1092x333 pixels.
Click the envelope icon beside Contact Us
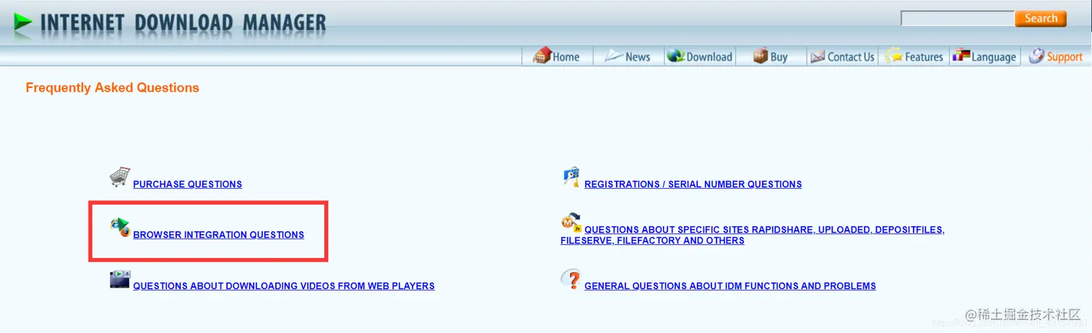point(818,56)
